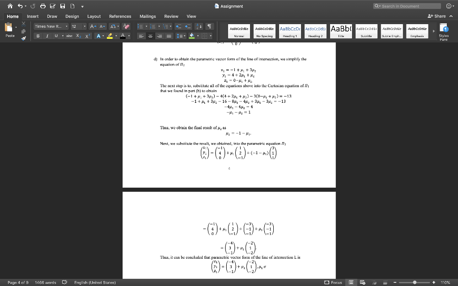This screenshot has height=286, width=458.
Task: Open the multilevel list button
Action: coord(165,26)
